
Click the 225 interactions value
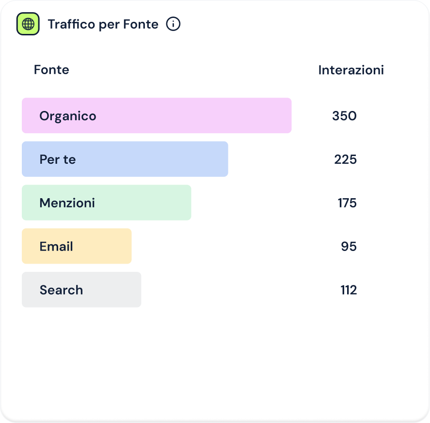pos(345,159)
